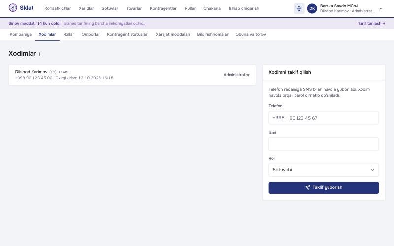The width and height of the screenshot is (394, 246).
Task: Click into the Ismi name field
Action: 324,144
